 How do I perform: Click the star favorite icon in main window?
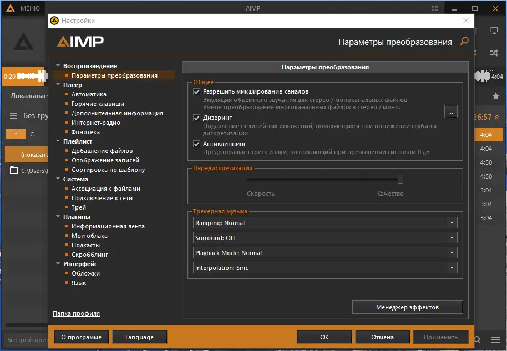click(495, 96)
